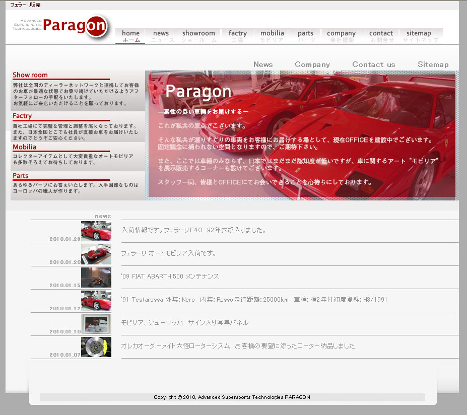Read the '91 Testarossa news entry
This screenshot has height=415, width=467.
point(254,300)
